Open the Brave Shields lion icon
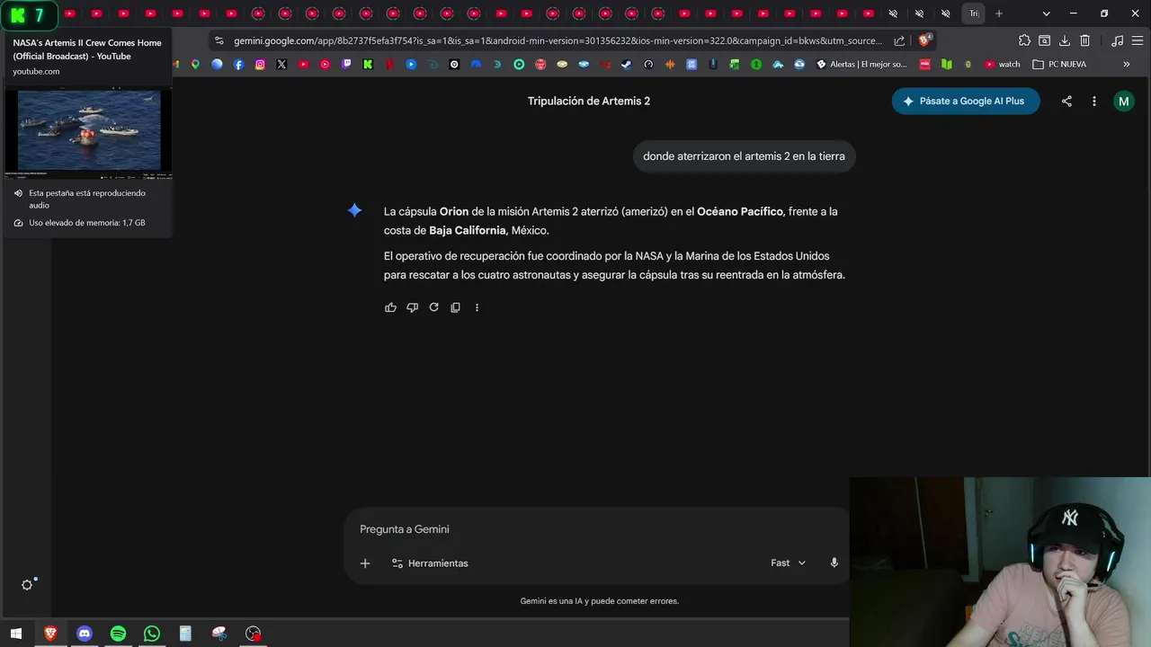 click(923, 40)
